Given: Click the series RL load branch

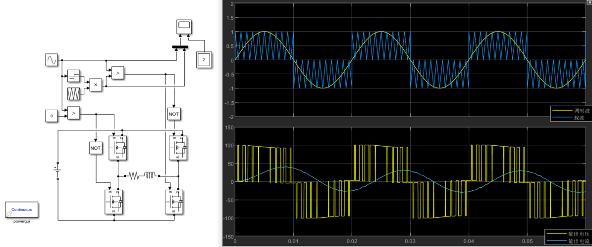Looking at the screenshot, I should [x=142, y=175].
